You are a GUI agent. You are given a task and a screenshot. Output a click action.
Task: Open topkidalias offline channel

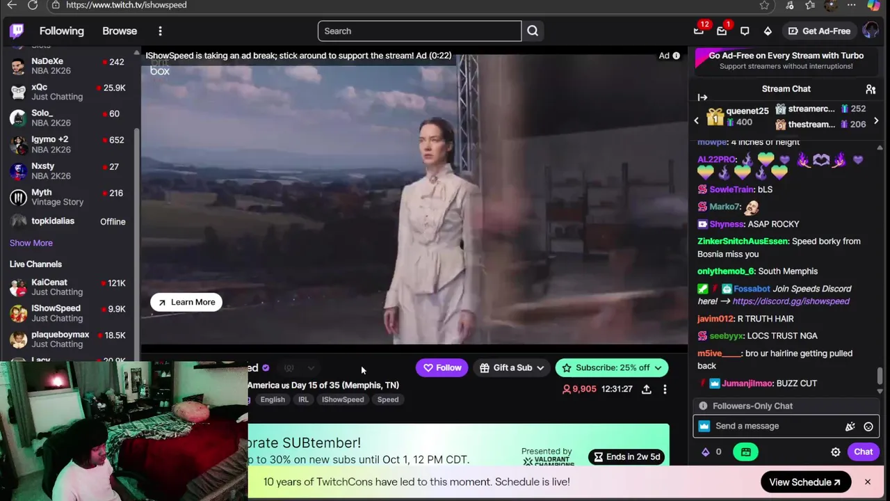(x=67, y=221)
